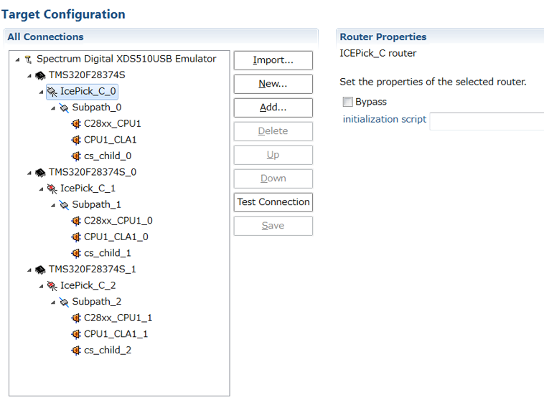The width and height of the screenshot is (544, 400).
Task: Click the IcePick_C_1 router icon
Action: tap(52, 189)
